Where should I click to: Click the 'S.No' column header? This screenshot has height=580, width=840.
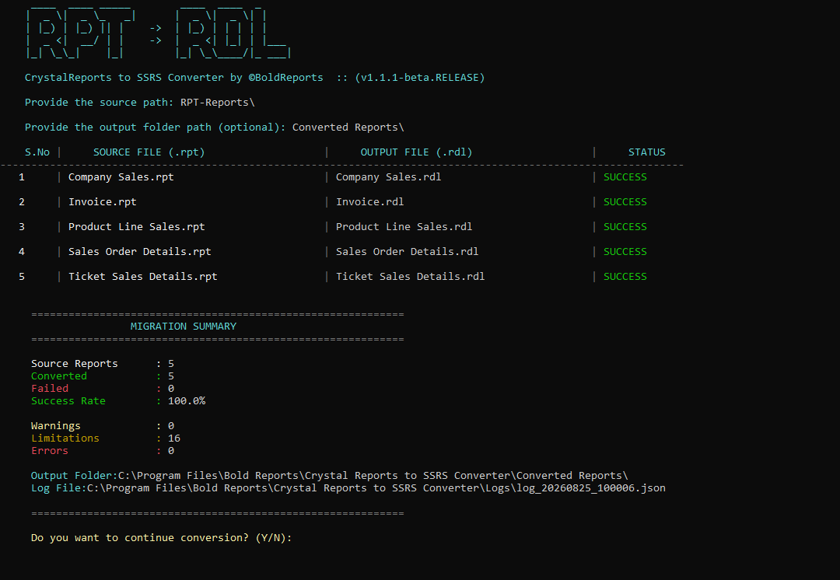37,152
